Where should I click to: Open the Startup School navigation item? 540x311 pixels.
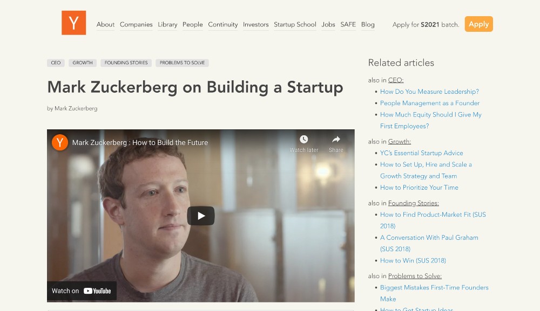(295, 24)
